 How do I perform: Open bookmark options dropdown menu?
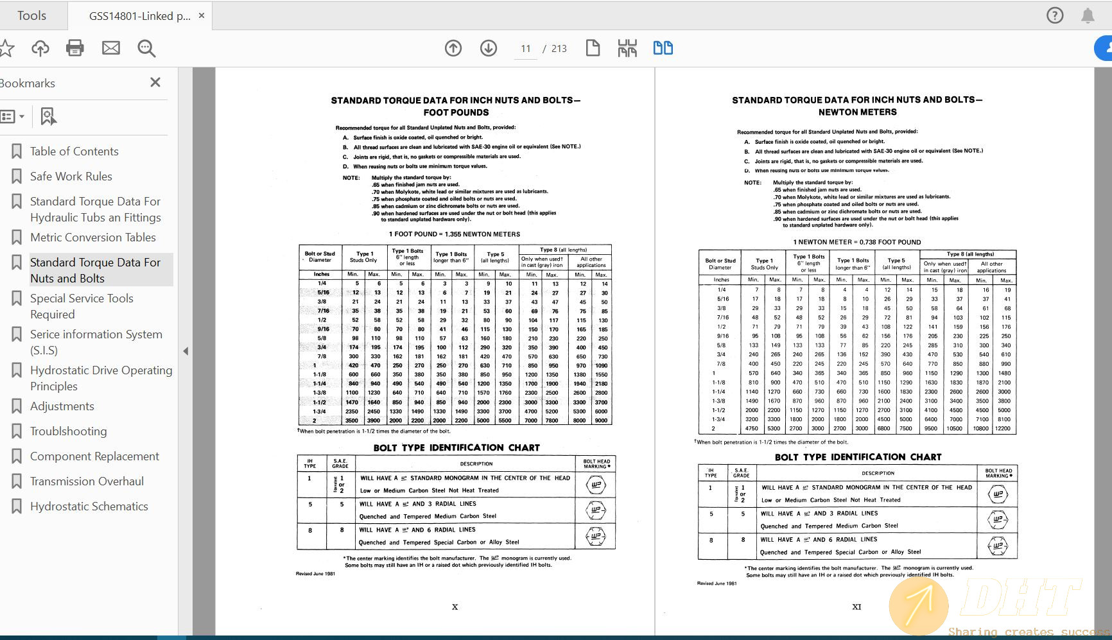(x=13, y=116)
